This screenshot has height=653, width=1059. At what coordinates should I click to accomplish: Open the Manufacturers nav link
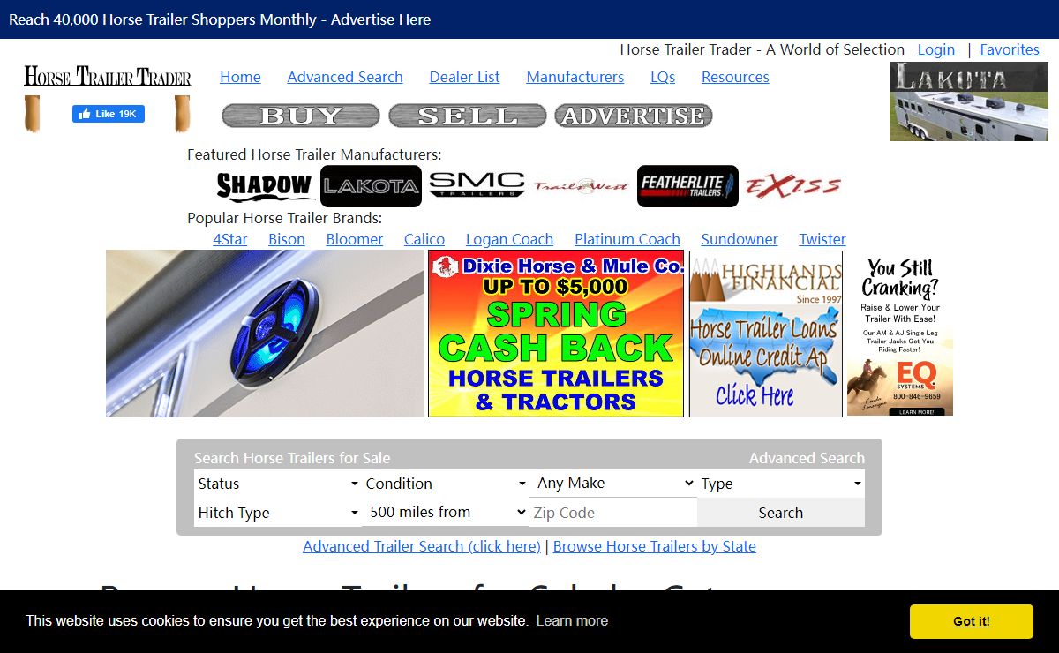coord(575,77)
